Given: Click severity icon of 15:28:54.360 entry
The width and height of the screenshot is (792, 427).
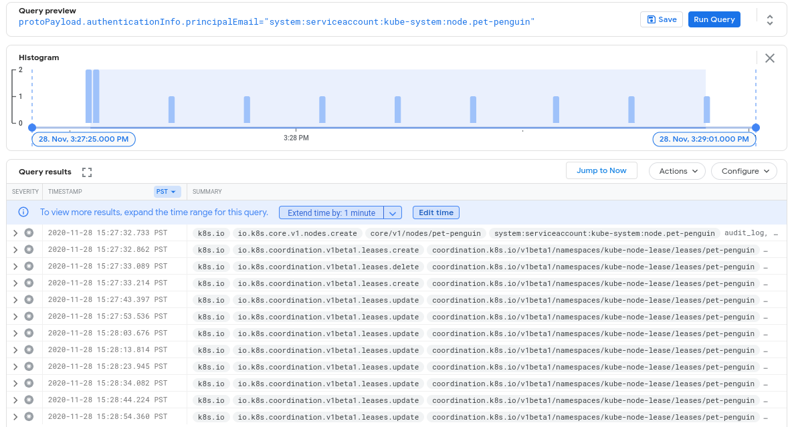Looking at the screenshot, I should [29, 416].
